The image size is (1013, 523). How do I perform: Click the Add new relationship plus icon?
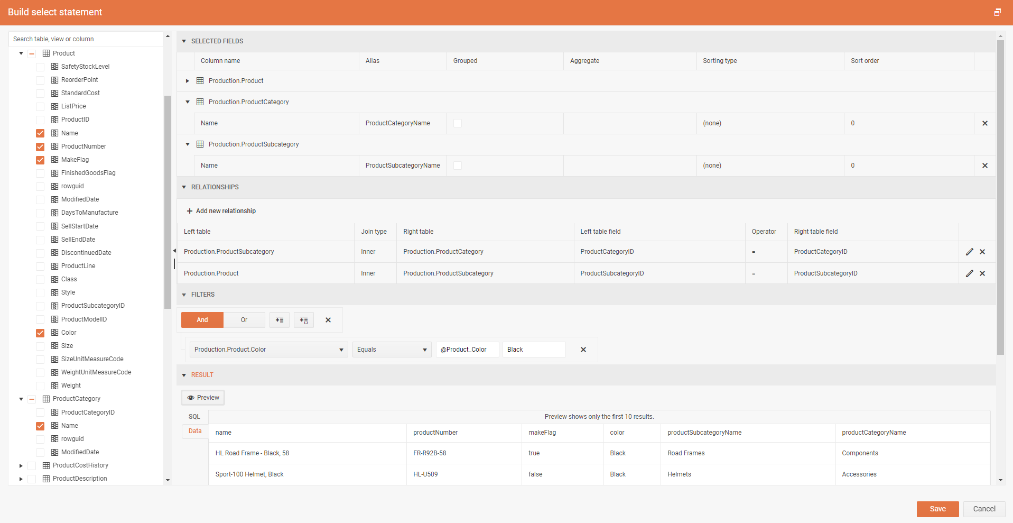click(x=189, y=210)
